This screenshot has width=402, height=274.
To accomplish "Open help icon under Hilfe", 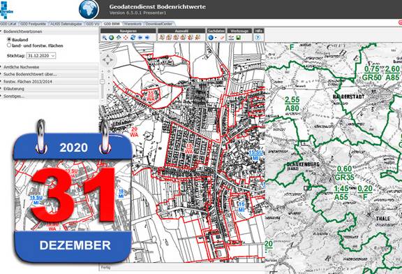I will click(258, 38).
